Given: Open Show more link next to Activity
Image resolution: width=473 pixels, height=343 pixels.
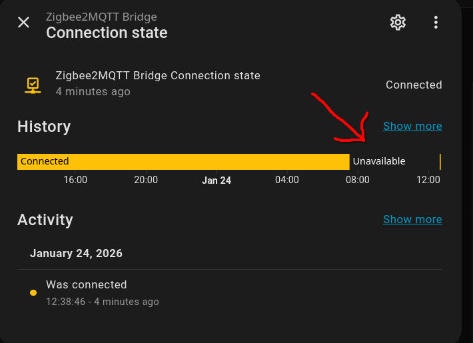Looking at the screenshot, I should pyautogui.click(x=412, y=219).
